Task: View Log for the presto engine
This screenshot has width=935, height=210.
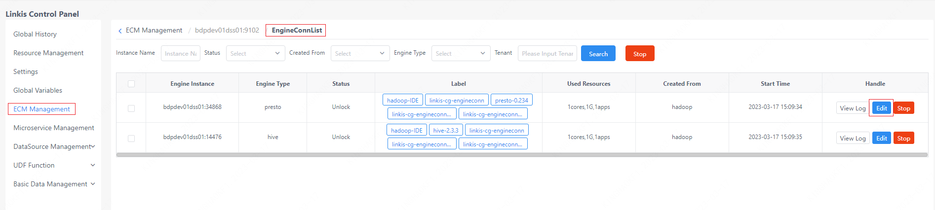Action: (x=853, y=108)
